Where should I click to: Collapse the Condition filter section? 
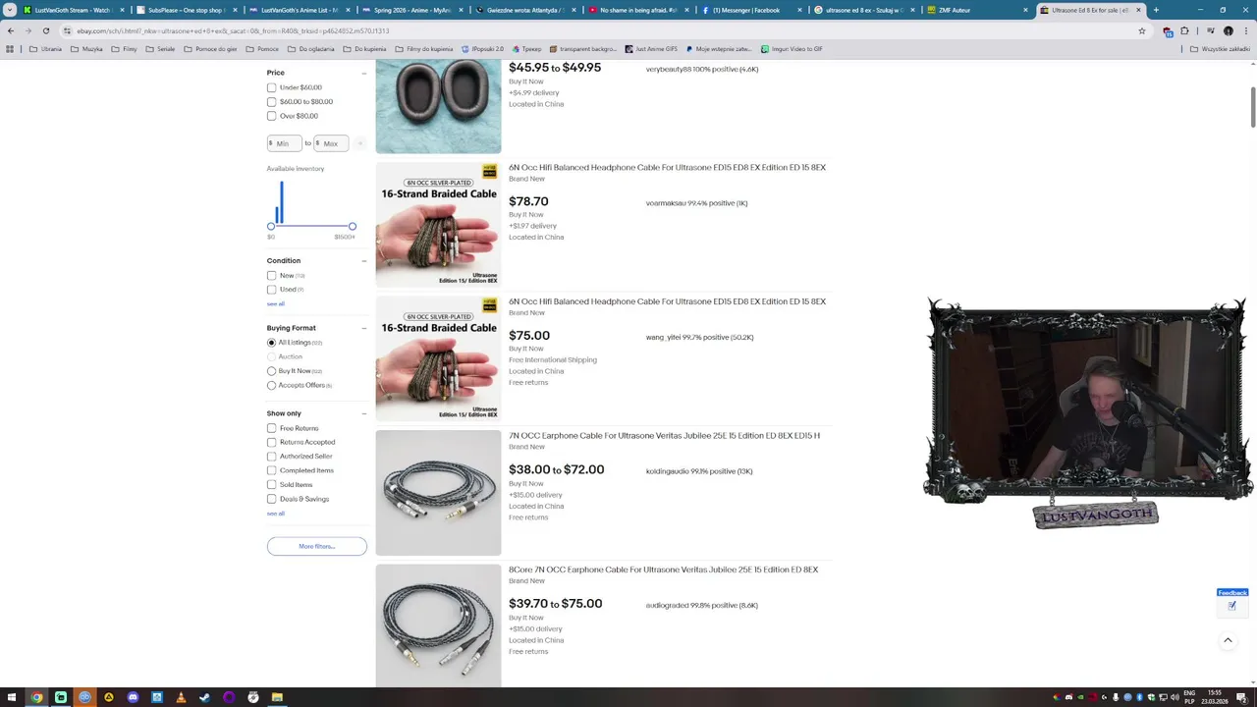tap(363, 260)
